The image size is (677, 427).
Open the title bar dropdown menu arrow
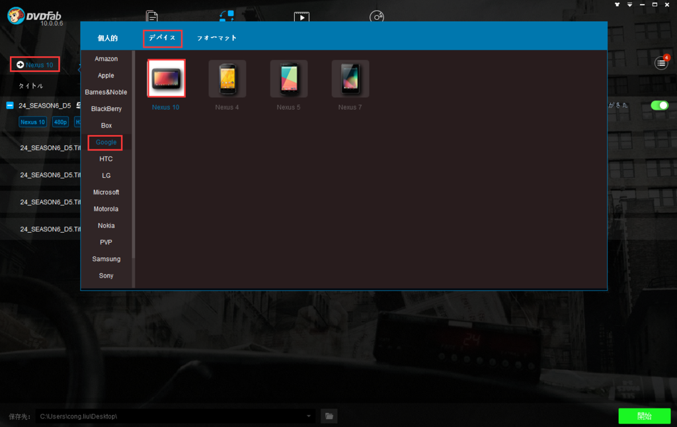click(629, 5)
